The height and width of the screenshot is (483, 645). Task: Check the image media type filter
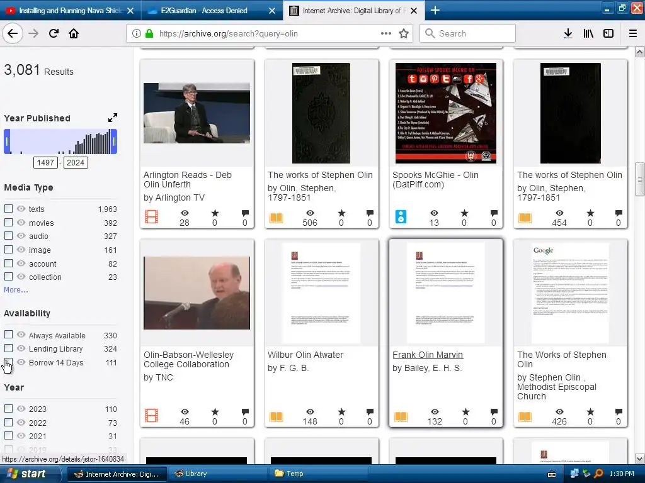click(x=8, y=249)
